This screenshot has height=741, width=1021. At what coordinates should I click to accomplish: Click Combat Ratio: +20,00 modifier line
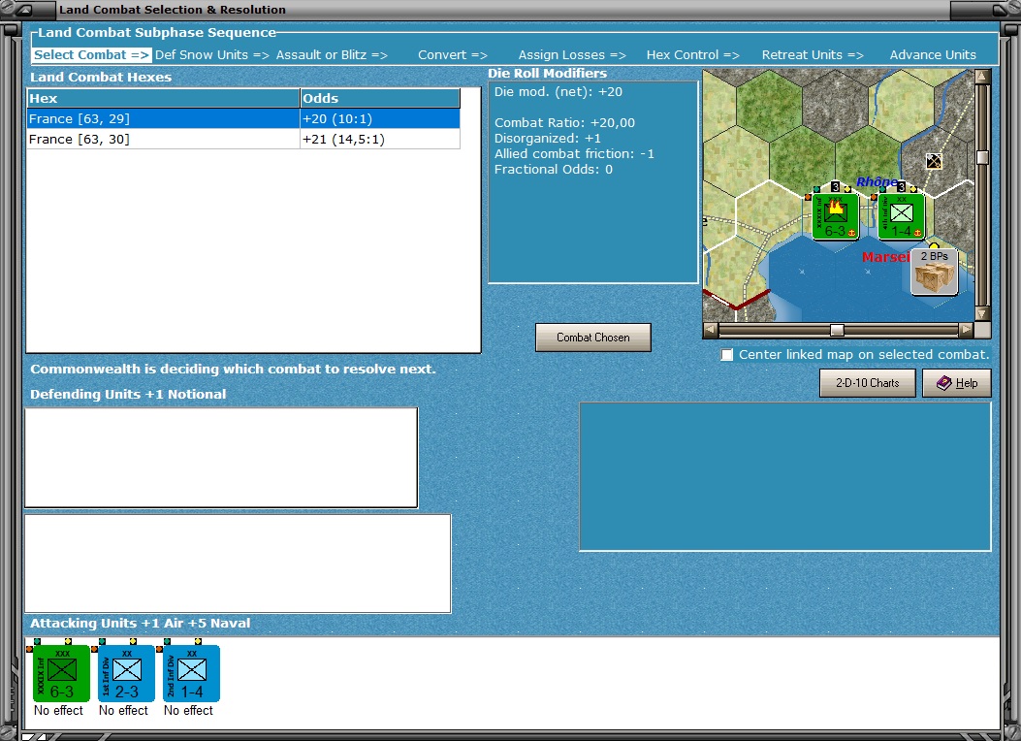(x=564, y=122)
